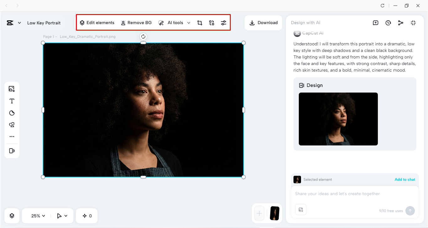Select the page thumbnail at bottom

click(275, 213)
